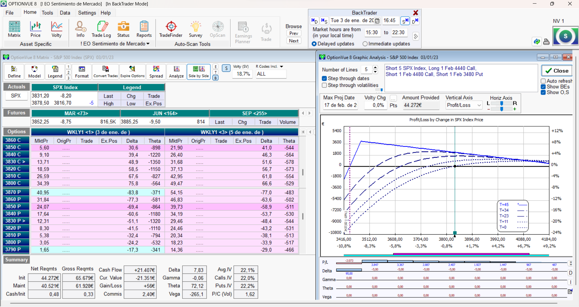Step back one day in BackTrader
The image size is (579, 307).
pos(315,21)
